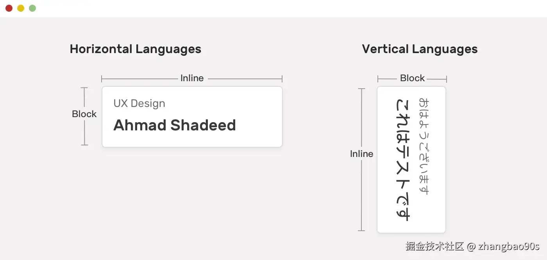
Task: Click the large vertical Japanese text これはテストです
Action: click(403, 159)
